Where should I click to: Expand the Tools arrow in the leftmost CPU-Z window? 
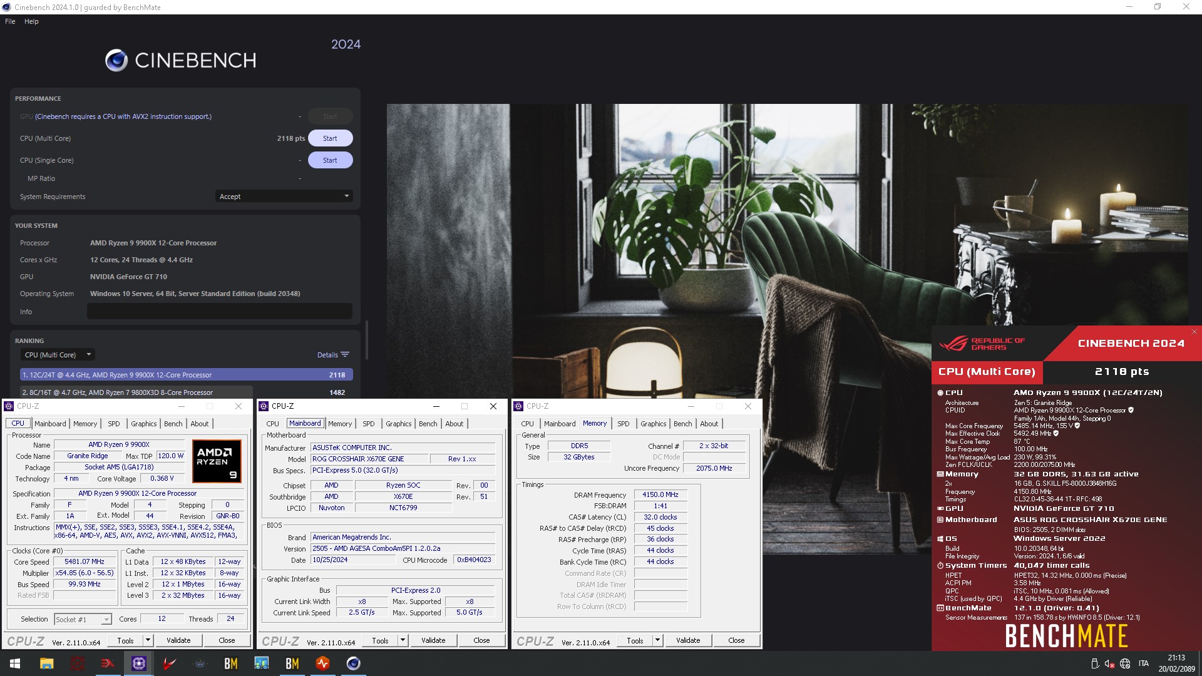coord(148,640)
